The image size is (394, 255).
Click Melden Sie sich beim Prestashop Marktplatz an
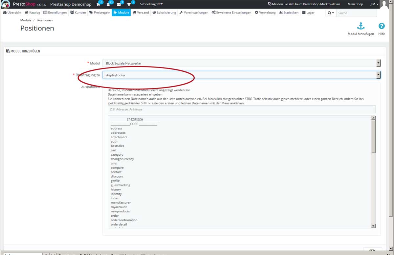(304, 4)
